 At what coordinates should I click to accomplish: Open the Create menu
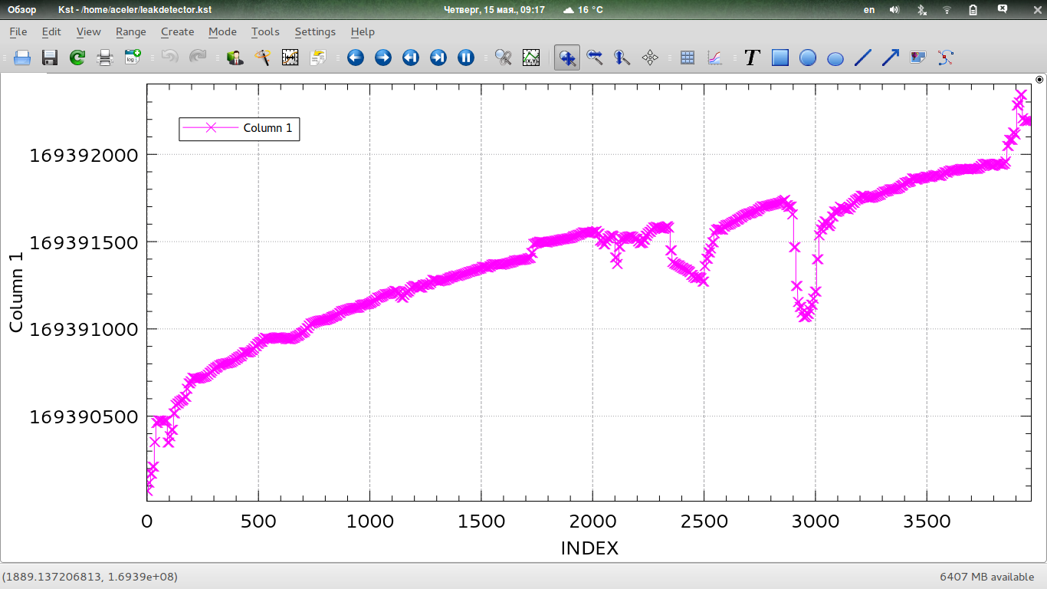click(177, 31)
